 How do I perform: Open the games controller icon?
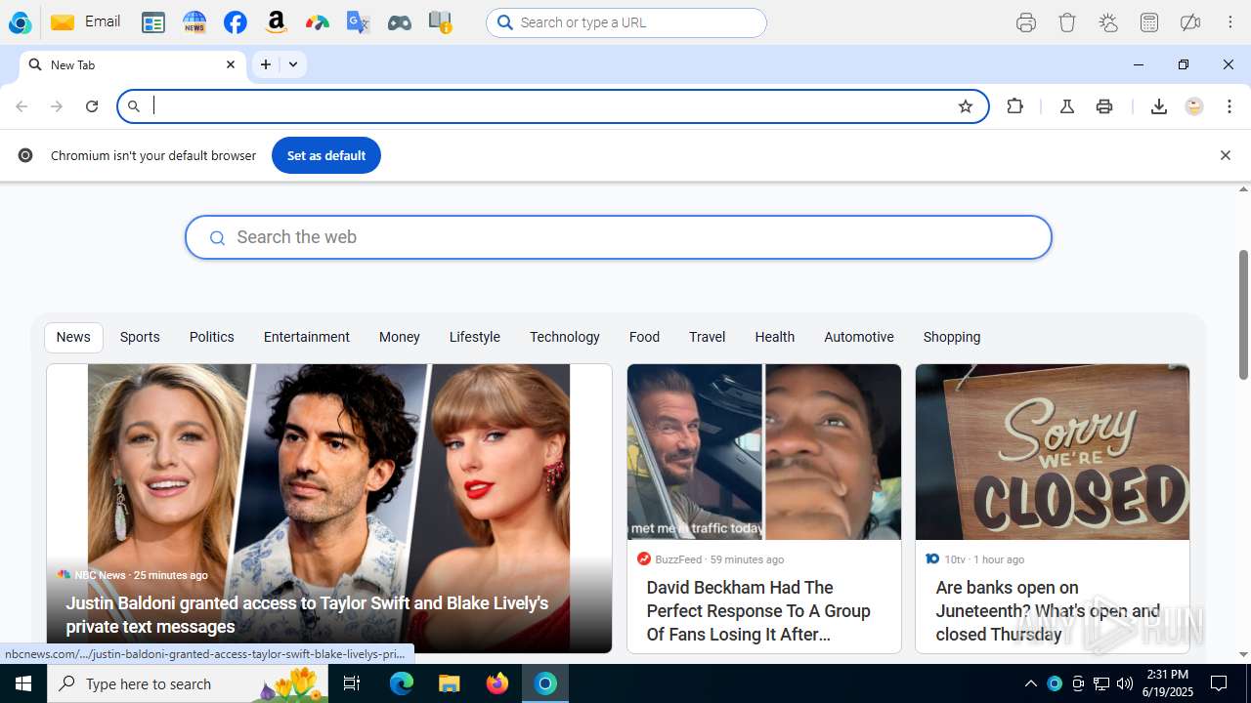pyautogui.click(x=399, y=22)
